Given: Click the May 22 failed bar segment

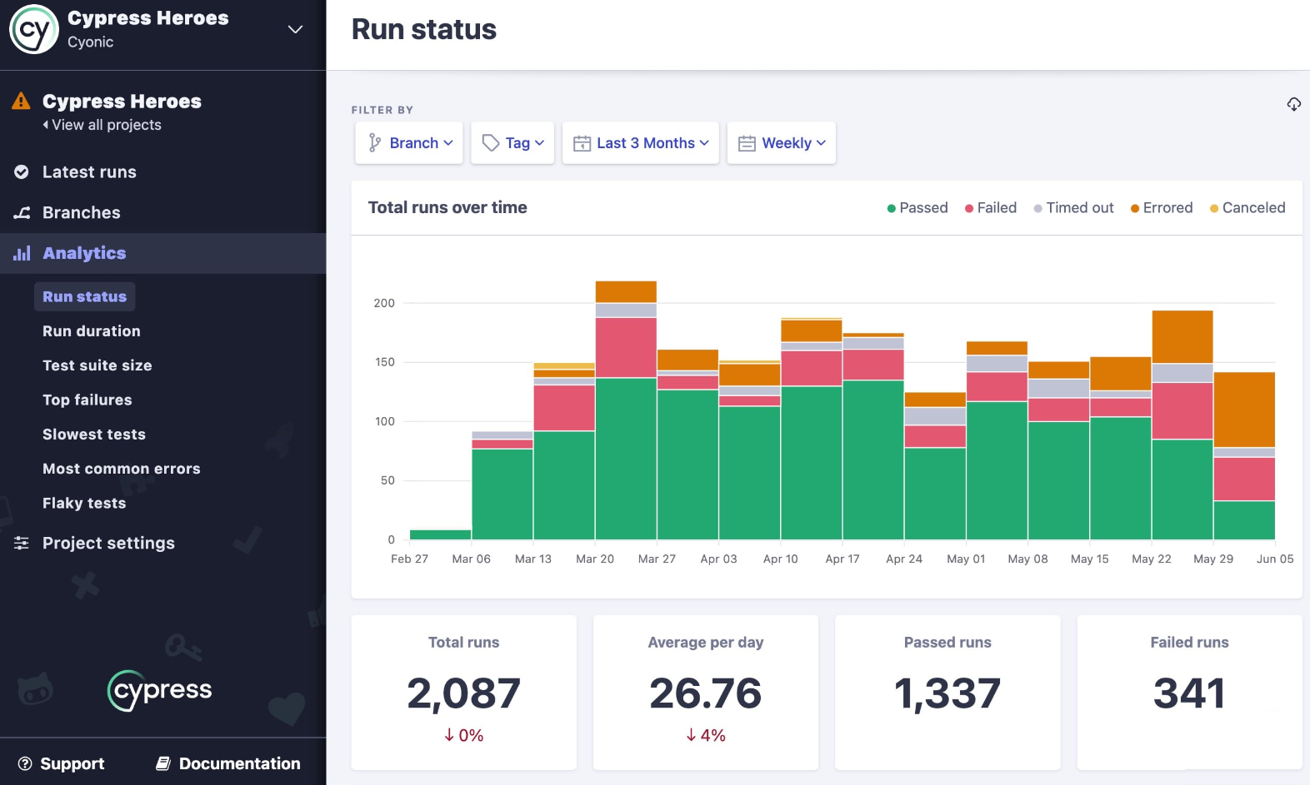Looking at the screenshot, I should pos(1182,411).
